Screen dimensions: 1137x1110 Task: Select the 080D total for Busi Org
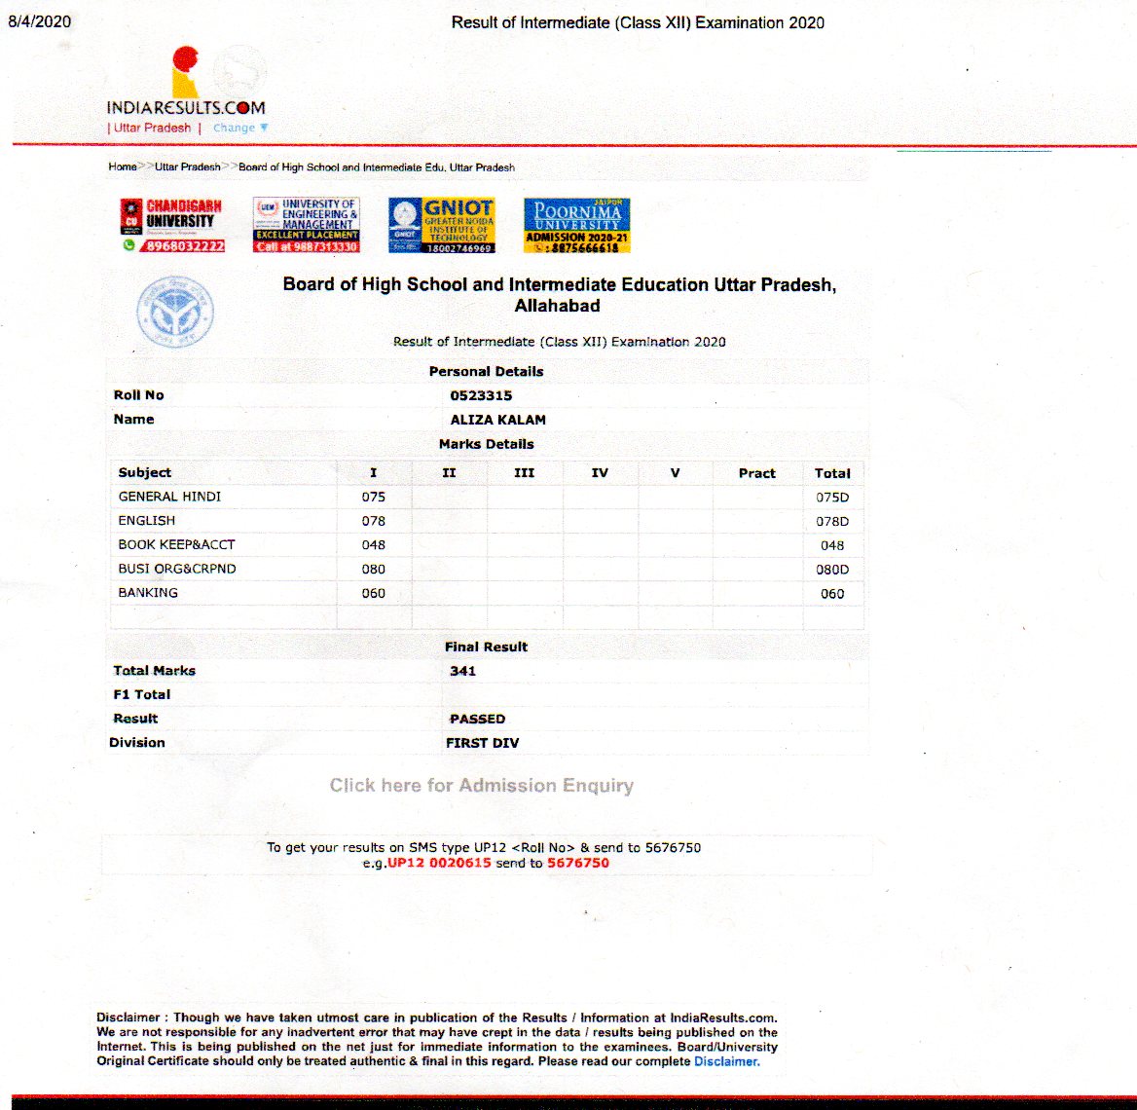pyautogui.click(x=832, y=570)
